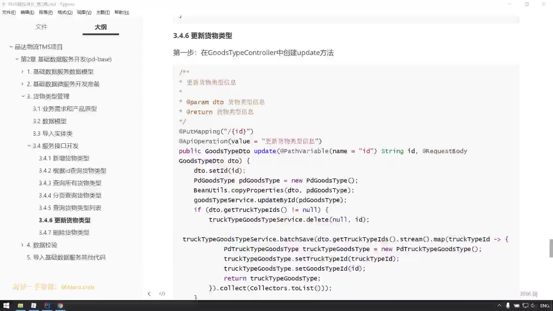The image size is (553, 311).
Task: Open the network status tray icon
Action: pyautogui.click(x=525, y=306)
